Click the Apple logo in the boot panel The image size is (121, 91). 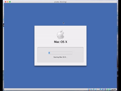tap(60, 34)
